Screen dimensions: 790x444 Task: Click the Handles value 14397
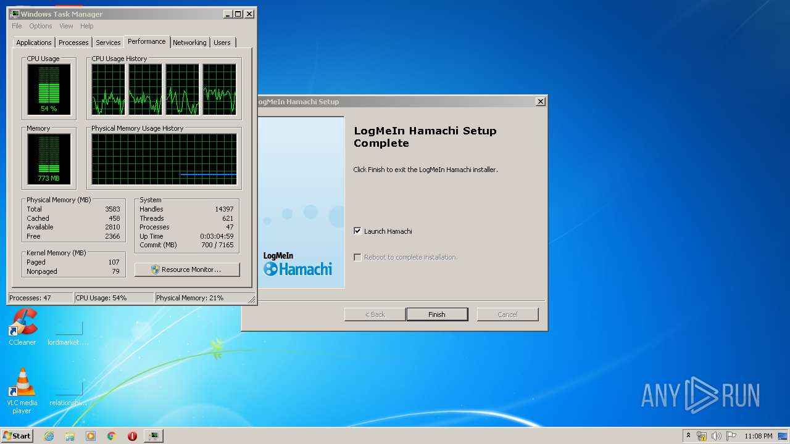click(224, 209)
